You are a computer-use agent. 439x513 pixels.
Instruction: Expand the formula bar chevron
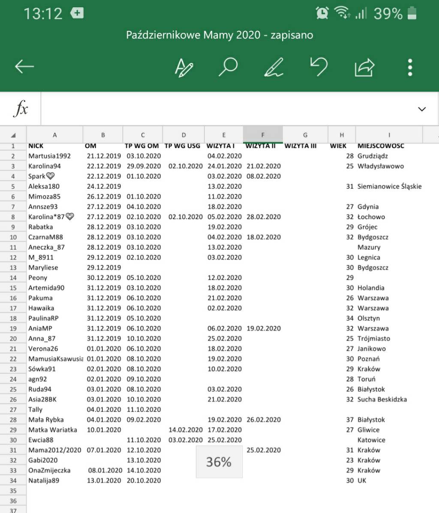pos(422,109)
